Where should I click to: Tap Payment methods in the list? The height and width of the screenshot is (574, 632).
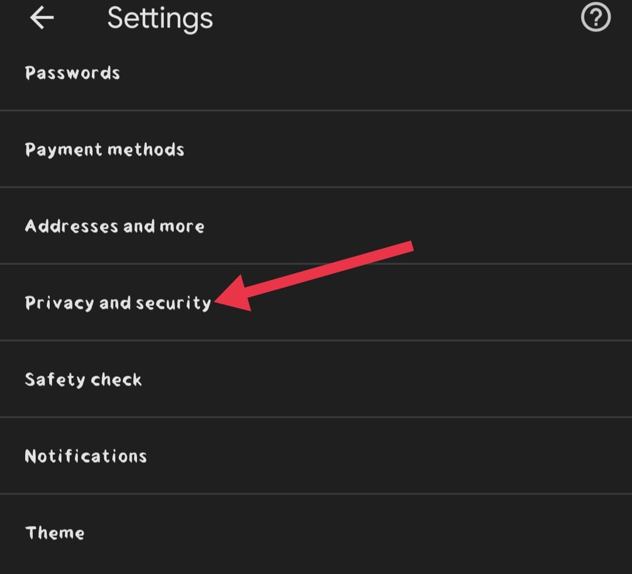pos(104,149)
